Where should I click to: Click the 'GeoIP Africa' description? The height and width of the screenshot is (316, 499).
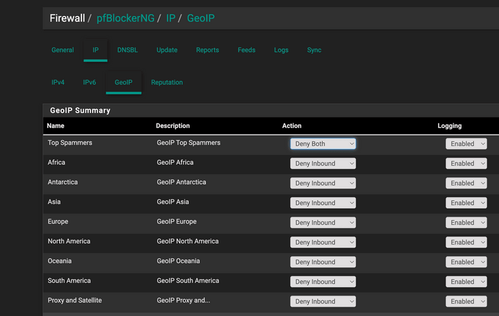click(x=175, y=162)
